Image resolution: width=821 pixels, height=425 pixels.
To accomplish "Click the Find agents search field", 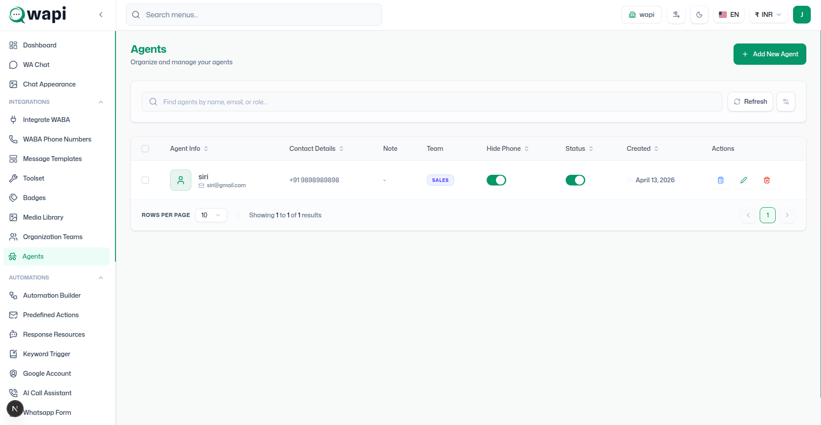I will [432, 102].
